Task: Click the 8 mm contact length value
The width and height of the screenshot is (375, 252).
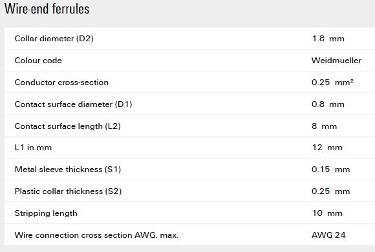Action: [x=325, y=126]
